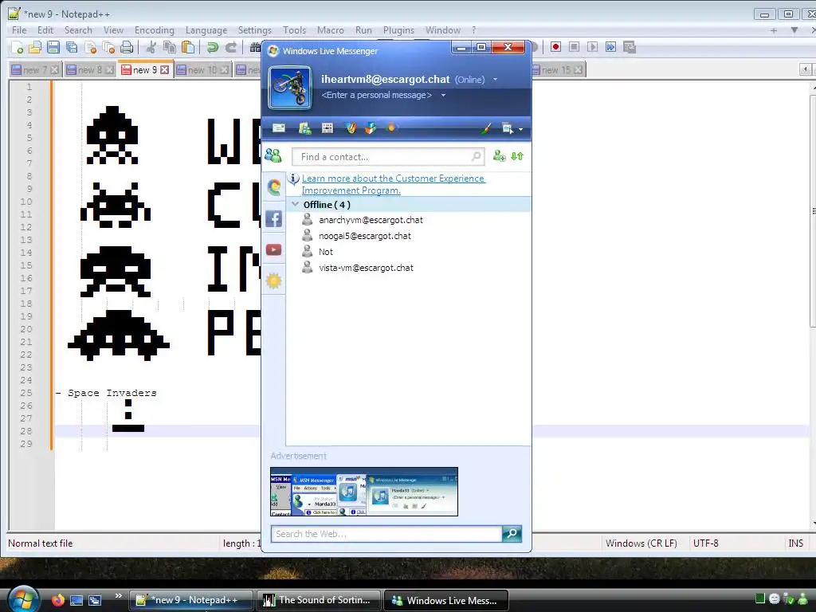Click the paintbrush color scheme icon in Messenger
The height and width of the screenshot is (612, 816).
[x=486, y=128]
